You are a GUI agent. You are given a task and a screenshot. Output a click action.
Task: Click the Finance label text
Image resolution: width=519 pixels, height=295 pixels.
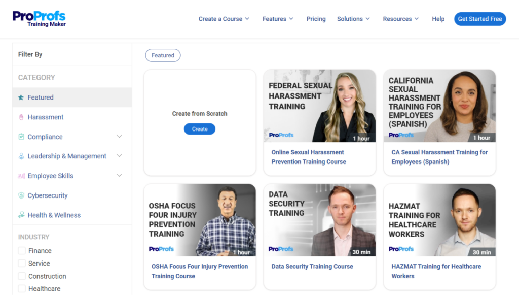(x=40, y=251)
